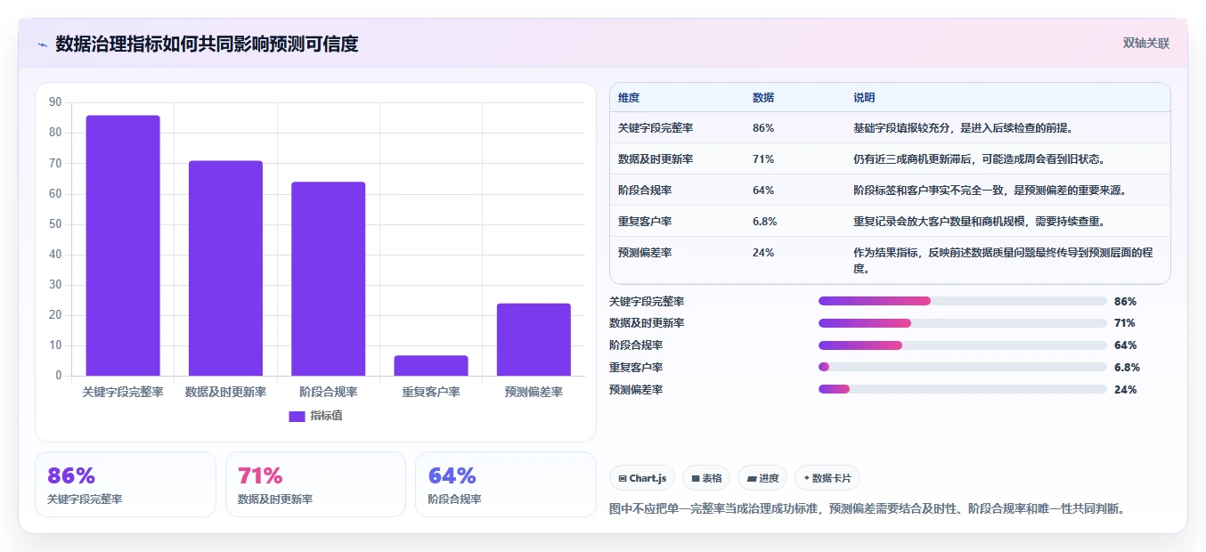Click the 24% value in the table
The height and width of the screenshot is (552, 1206).
click(763, 253)
